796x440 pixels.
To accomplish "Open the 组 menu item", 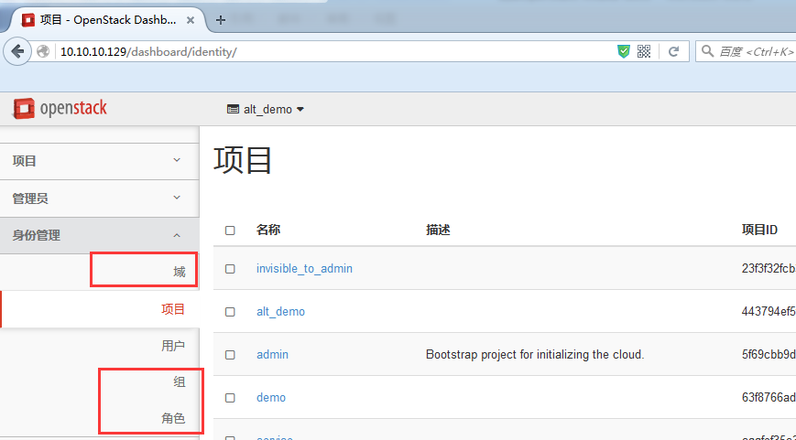I will coord(180,381).
